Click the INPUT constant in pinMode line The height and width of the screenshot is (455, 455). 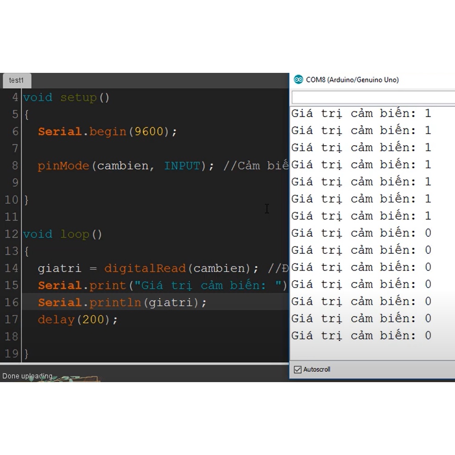[x=182, y=166]
